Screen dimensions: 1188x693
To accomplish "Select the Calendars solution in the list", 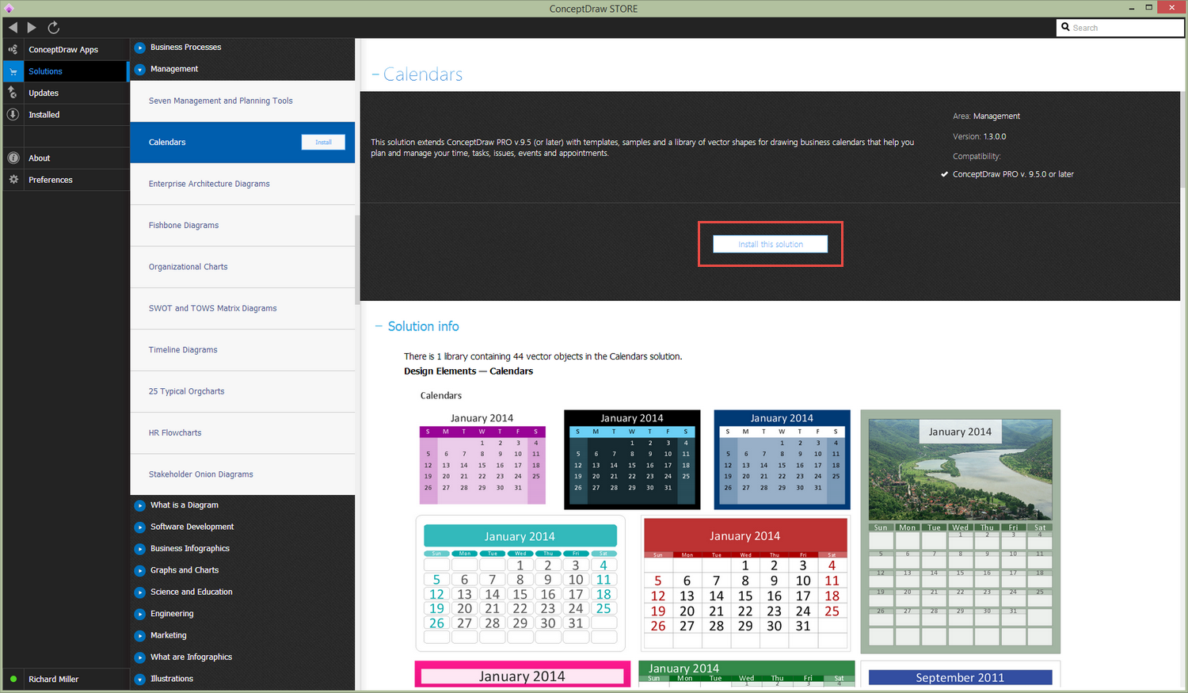I will tap(242, 143).
